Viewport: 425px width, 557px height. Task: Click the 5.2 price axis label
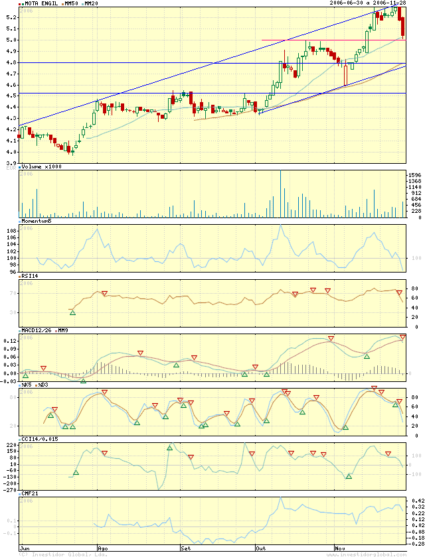pos(11,17)
